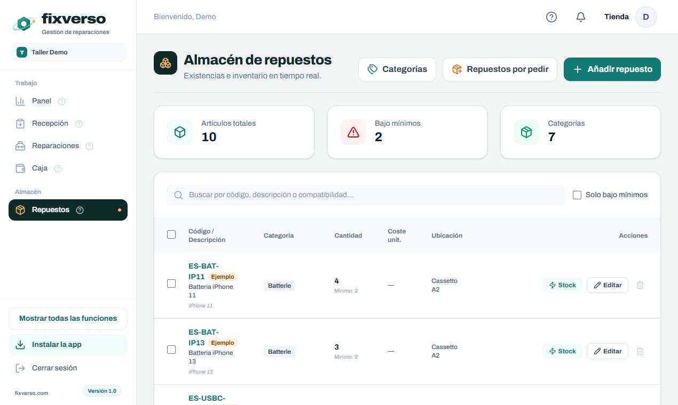Close session with Cerrar sesión
This screenshot has width=678, height=405.
tap(68, 368)
